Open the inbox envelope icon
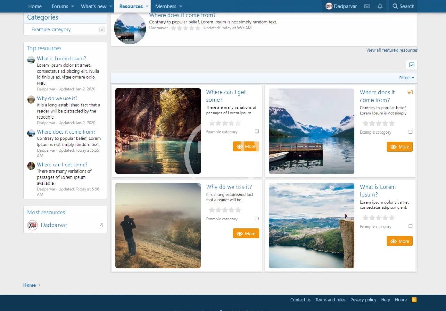The image size is (446, 311). click(x=367, y=6)
